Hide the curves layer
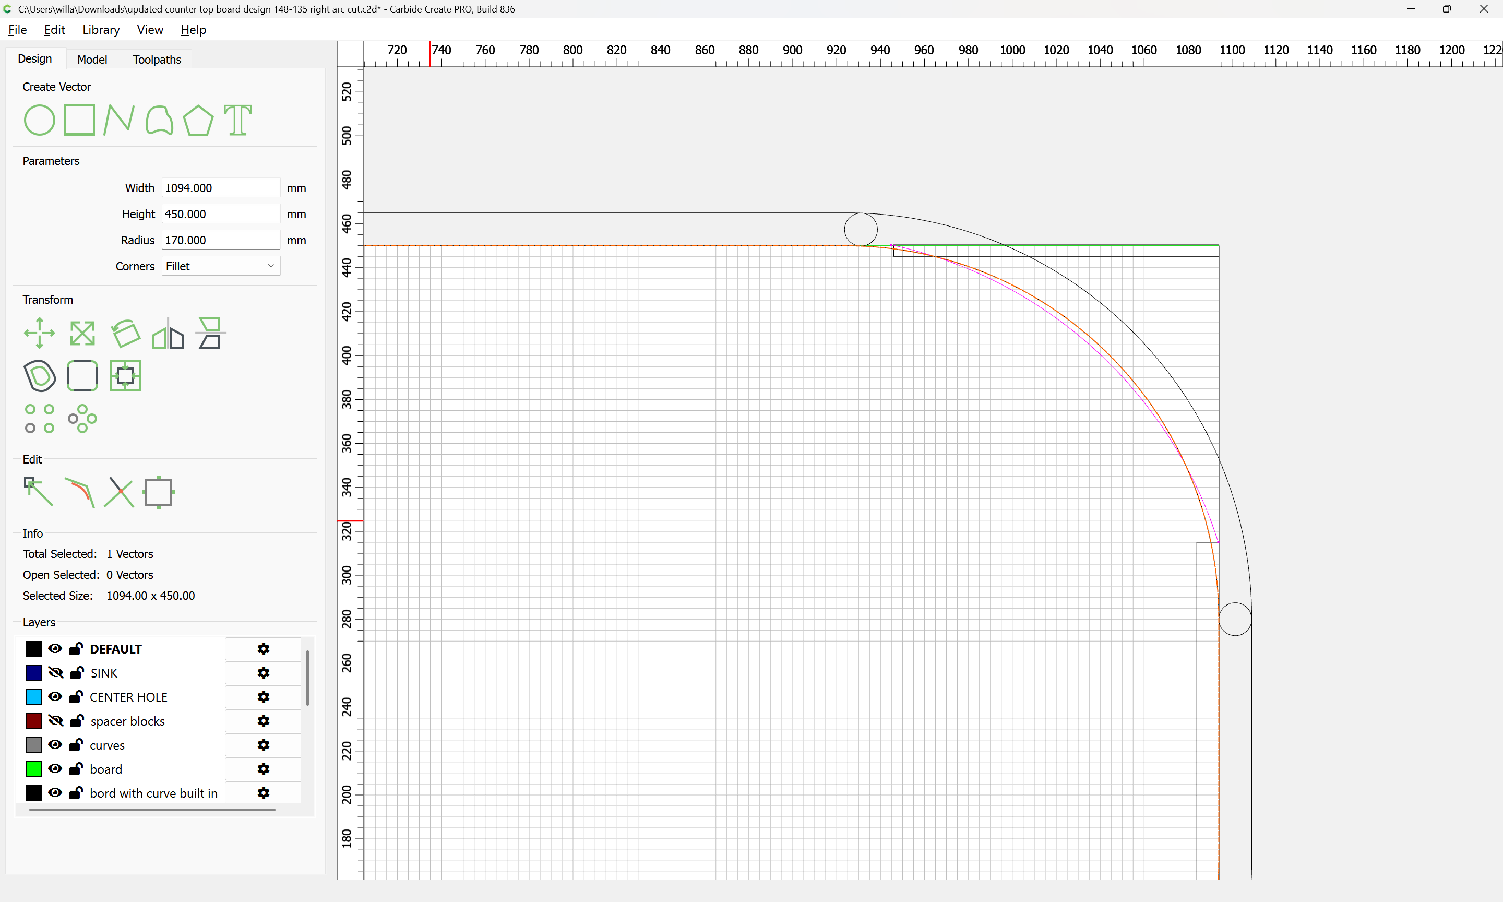Image resolution: width=1503 pixels, height=902 pixels. click(55, 744)
